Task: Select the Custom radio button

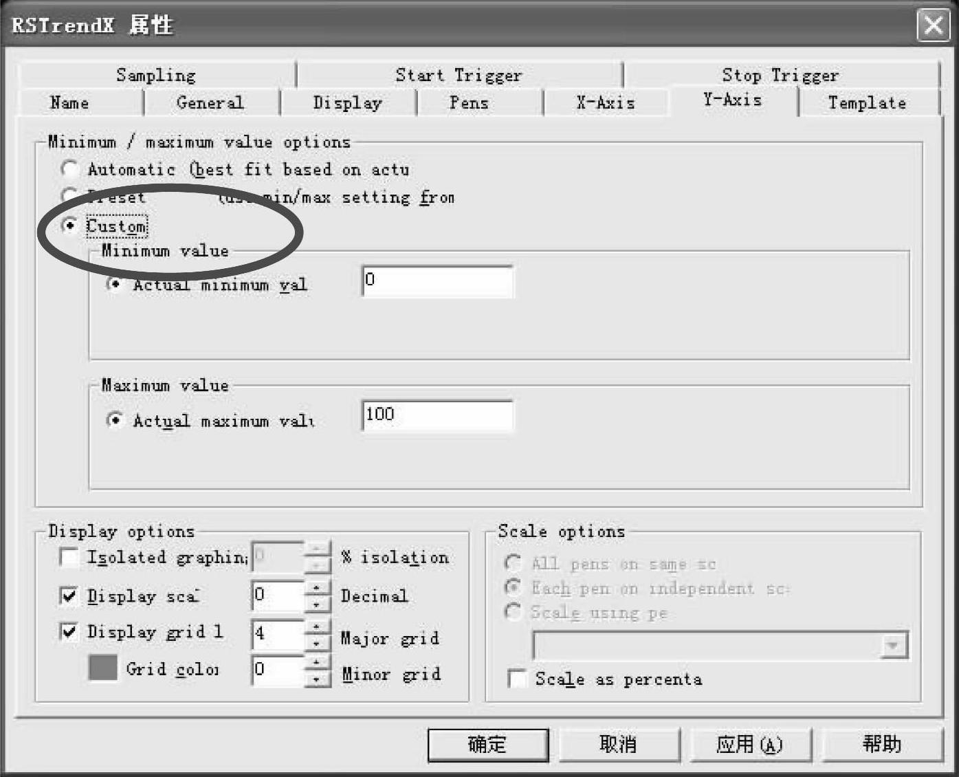Action: click(x=69, y=226)
